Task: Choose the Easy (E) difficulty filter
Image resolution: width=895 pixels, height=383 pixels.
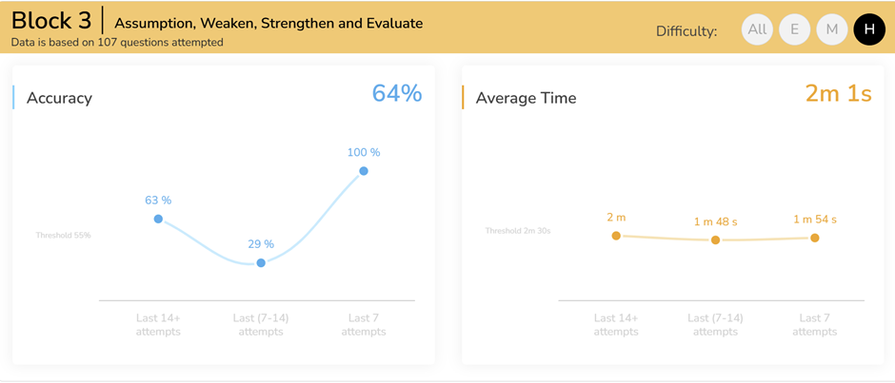Action: click(794, 29)
